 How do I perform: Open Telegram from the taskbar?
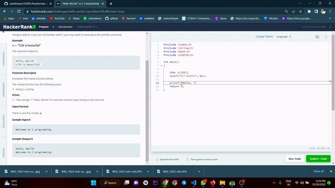(x=184, y=183)
